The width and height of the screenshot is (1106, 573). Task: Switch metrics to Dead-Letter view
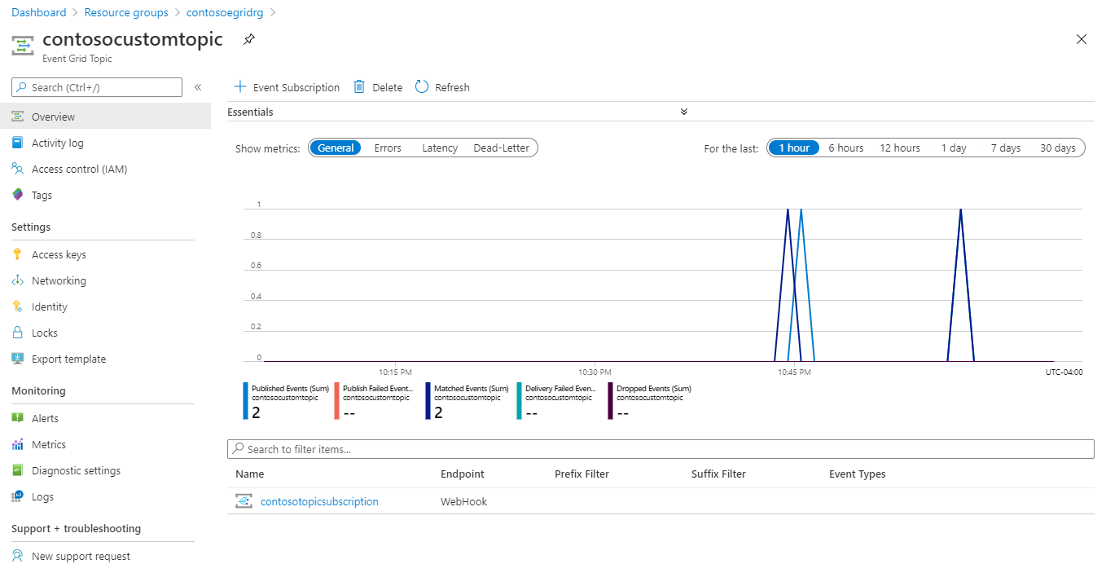(500, 148)
